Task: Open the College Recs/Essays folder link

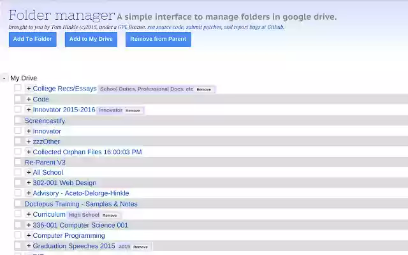Action: click(x=65, y=89)
